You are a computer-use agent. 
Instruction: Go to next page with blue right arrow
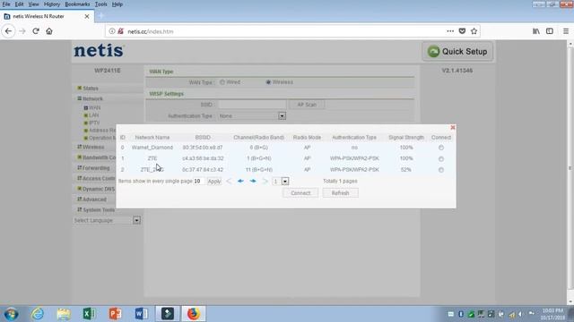click(x=253, y=181)
